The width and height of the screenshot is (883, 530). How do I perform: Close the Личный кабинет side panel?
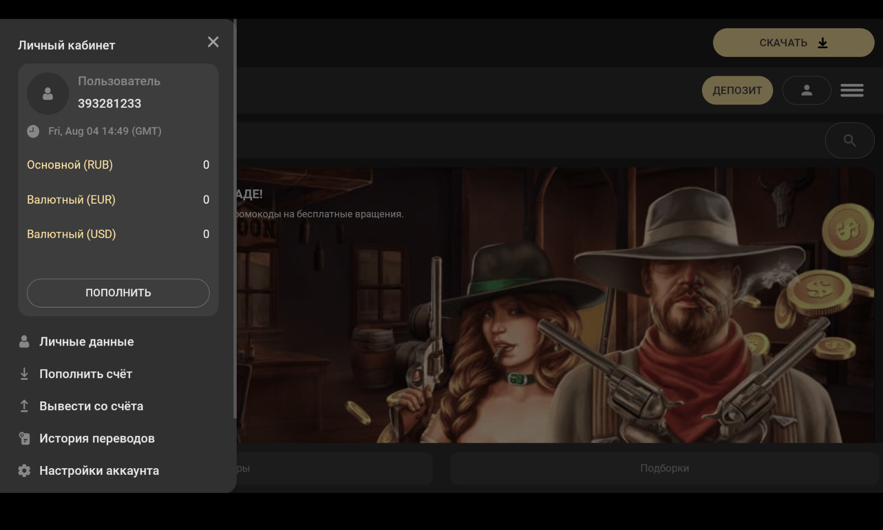pyautogui.click(x=213, y=42)
